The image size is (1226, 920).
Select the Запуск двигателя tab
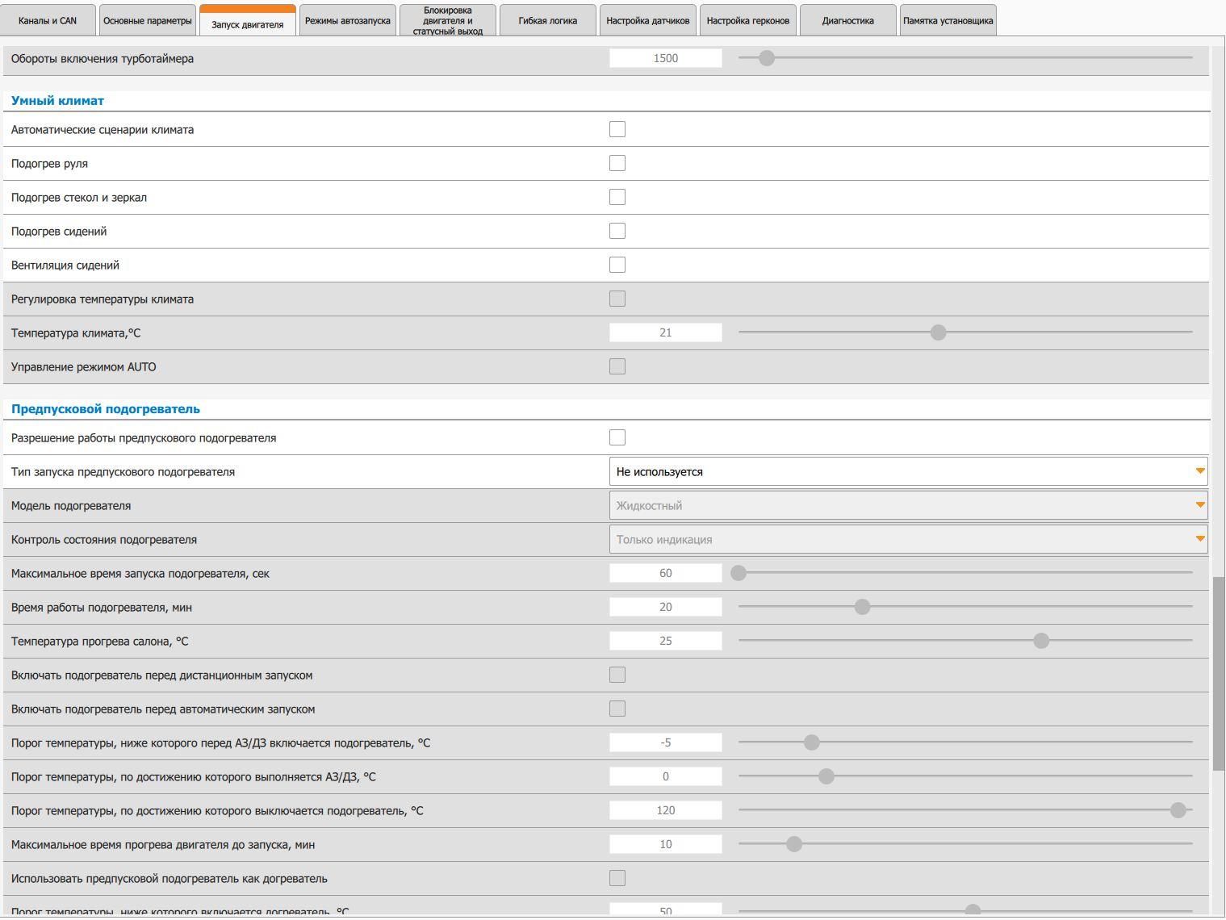[247, 22]
